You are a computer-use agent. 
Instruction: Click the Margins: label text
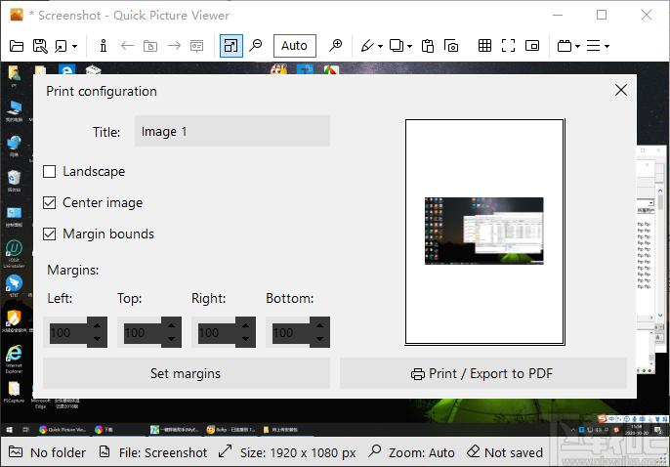point(73,270)
